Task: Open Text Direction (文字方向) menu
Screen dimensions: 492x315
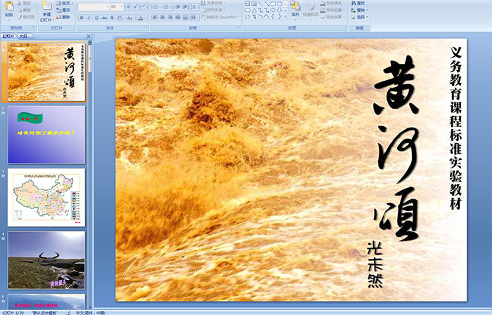Action: (214, 3)
